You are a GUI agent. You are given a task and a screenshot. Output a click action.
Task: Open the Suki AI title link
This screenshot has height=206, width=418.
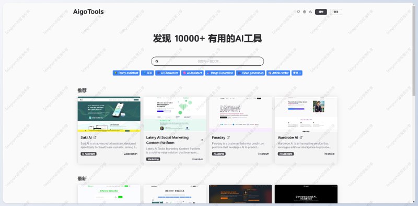[x=86, y=138]
